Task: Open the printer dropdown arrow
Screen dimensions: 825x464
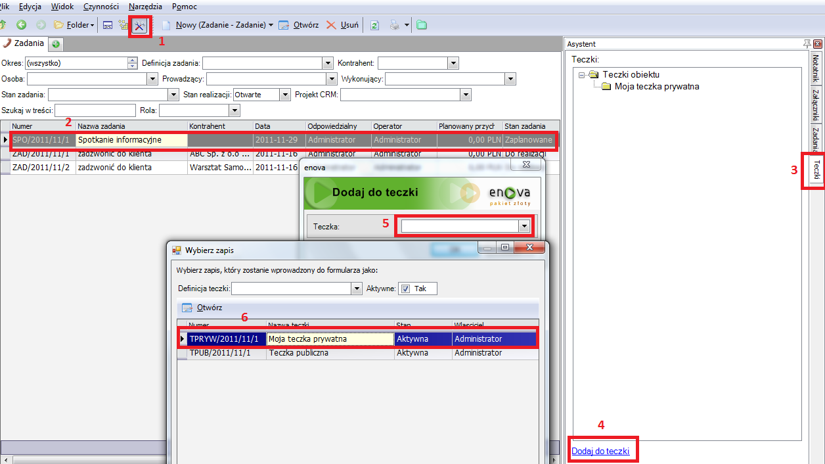Action: pyautogui.click(x=407, y=26)
